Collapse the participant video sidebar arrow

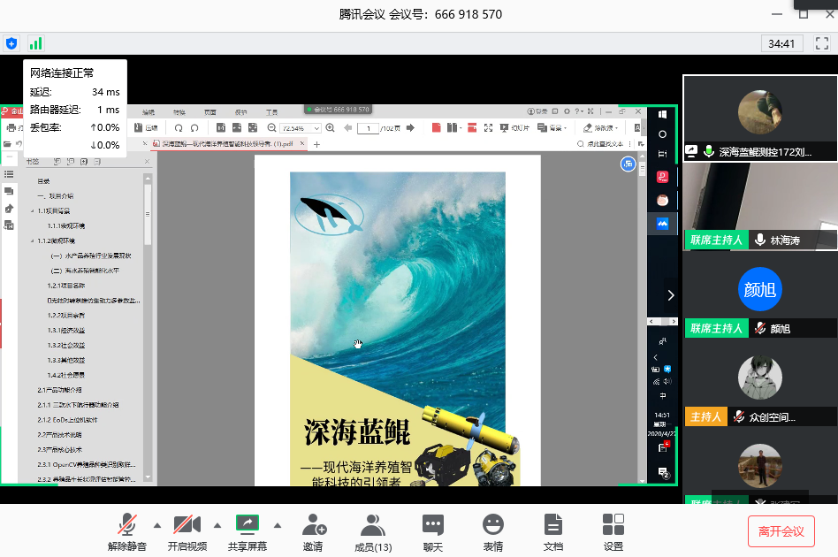[x=671, y=295]
